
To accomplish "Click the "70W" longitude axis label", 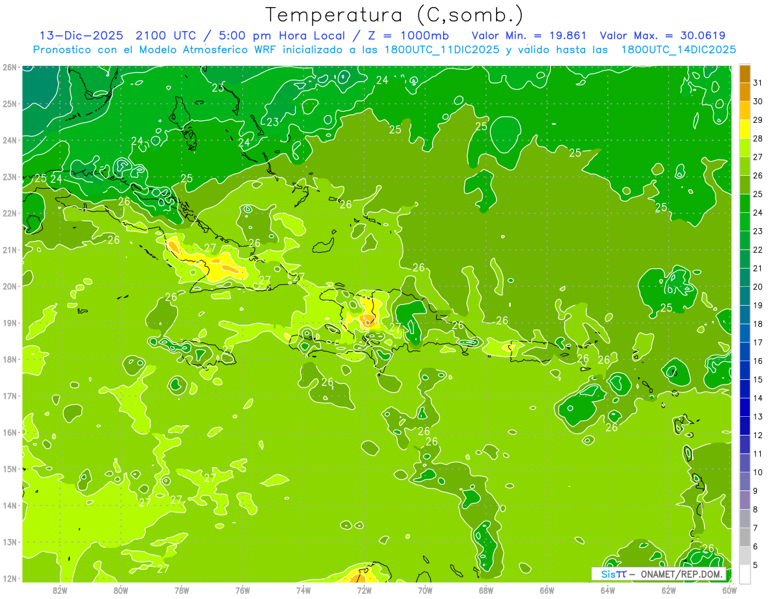I will [x=425, y=590].
